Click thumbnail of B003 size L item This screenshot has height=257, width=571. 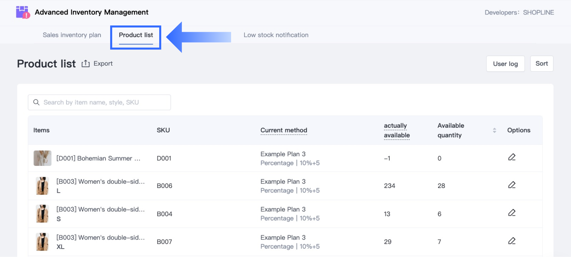pyautogui.click(x=42, y=186)
